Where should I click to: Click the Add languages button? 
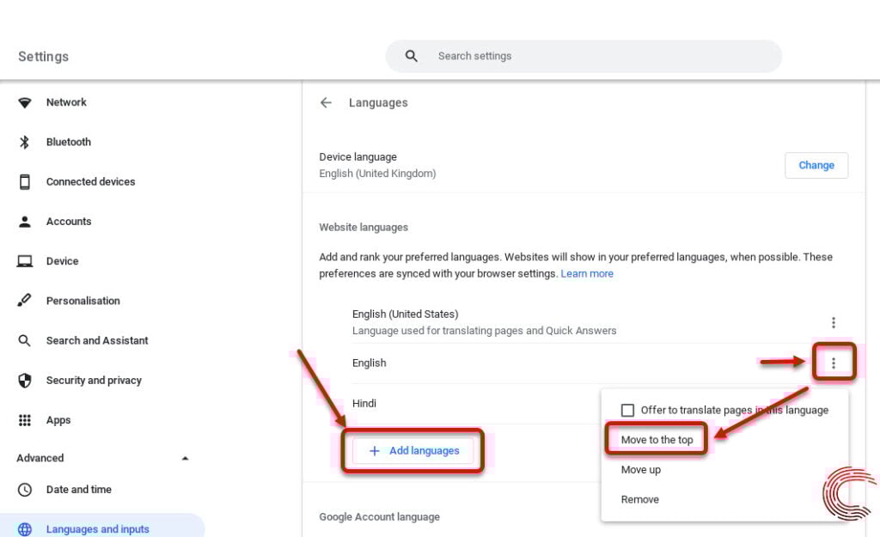click(413, 450)
